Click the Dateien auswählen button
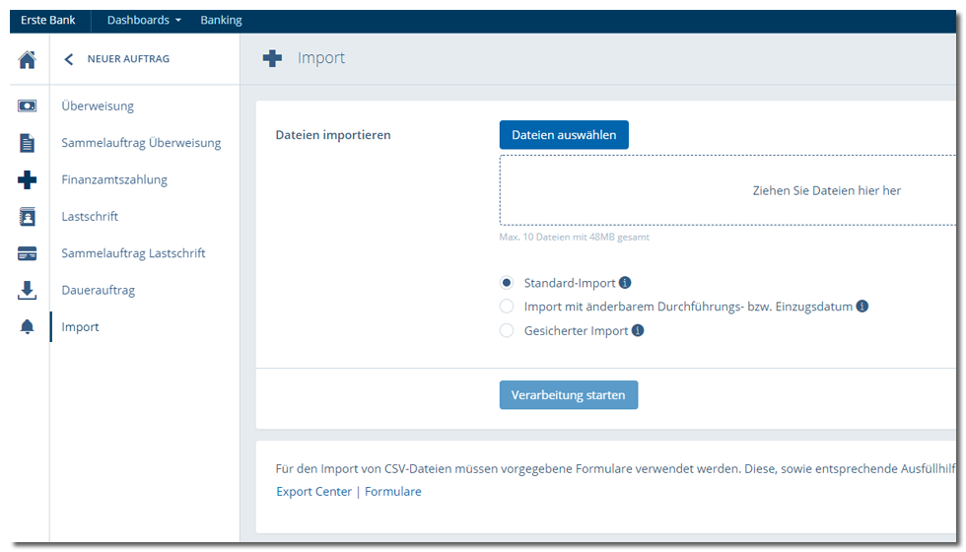The image size is (966, 552). click(x=564, y=135)
